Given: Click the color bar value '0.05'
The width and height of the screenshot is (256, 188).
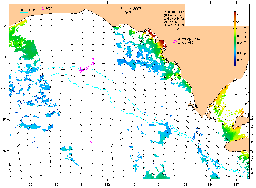Looking at the screenshot, I should point(240,60).
